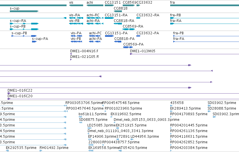Select the EK292535.5prime EST label
Viewport: 239px width, 152px height.
[21, 148]
